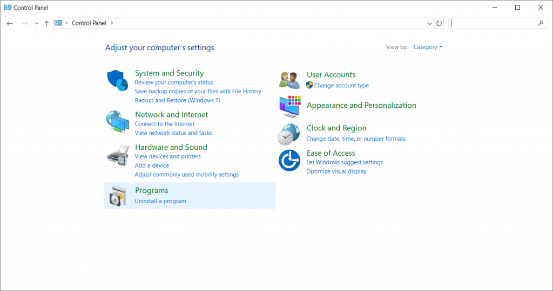Minimize the Control Panel window
This screenshot has width=553, height=291.
click(495, 8)
